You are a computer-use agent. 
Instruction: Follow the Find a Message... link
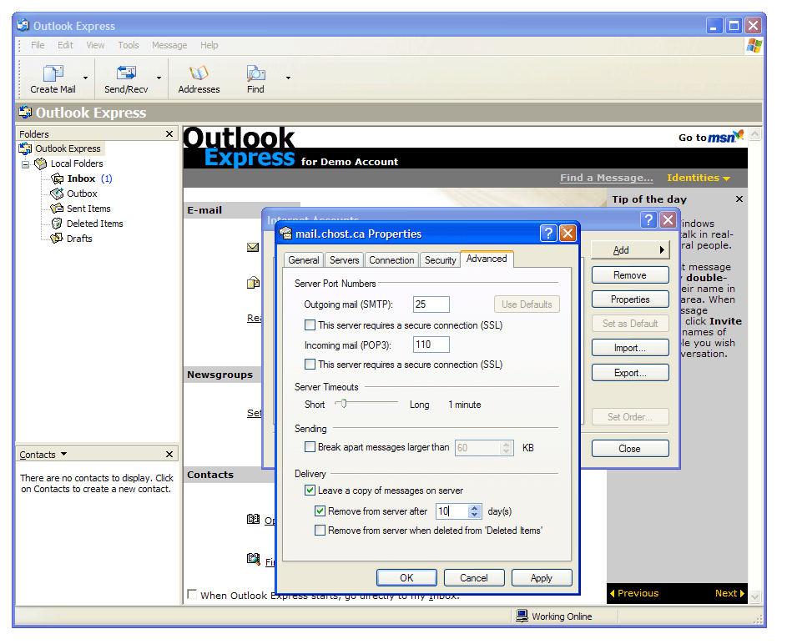click(607, 178)
